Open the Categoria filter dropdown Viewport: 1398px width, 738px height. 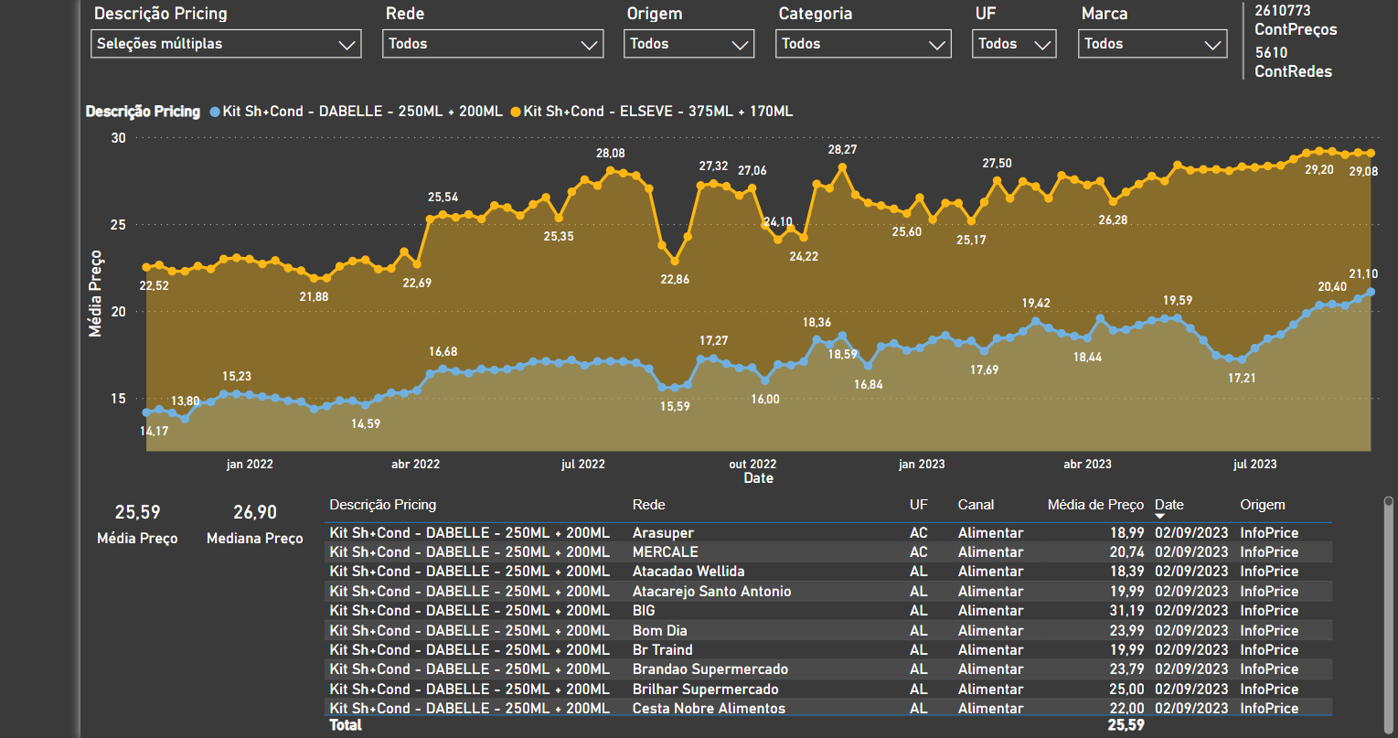863,44
